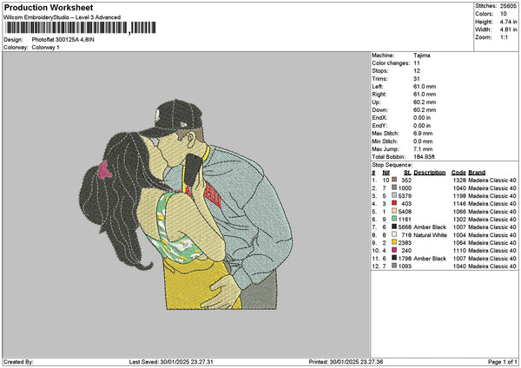Click the red swatch for thread code 1146

click(394, 203)
